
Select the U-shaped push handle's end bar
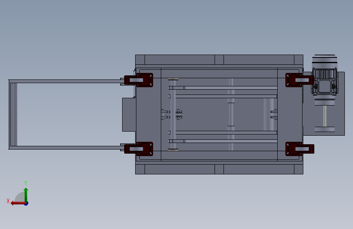tap(13, 114)
